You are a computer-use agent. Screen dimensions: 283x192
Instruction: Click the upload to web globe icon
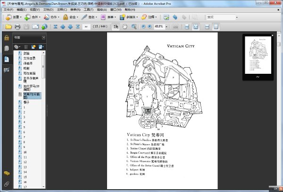click(44, 27)
